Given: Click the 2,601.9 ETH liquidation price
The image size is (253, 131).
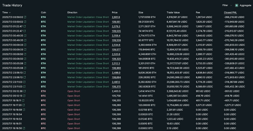Looking at the screenshot, I should [116, 17].
